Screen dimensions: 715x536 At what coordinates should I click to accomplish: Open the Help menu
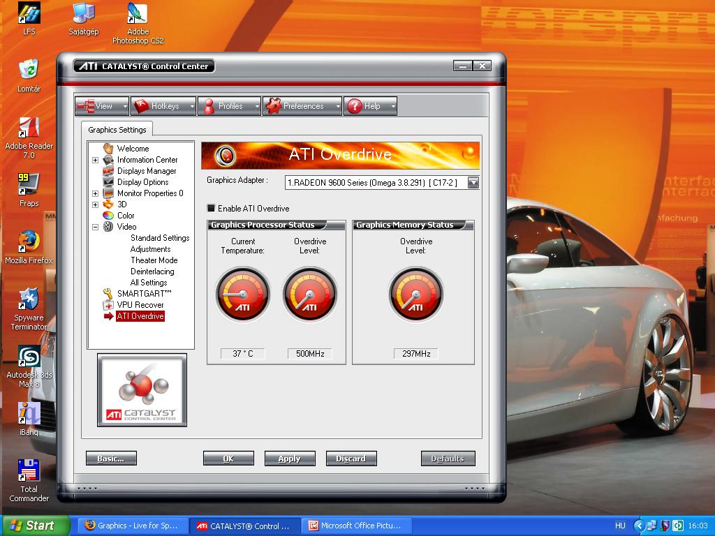click(370, 106)
